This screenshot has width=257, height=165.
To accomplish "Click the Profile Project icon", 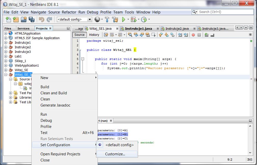I will (144, 20).
